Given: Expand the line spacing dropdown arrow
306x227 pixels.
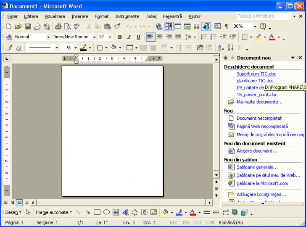Looking at the screenshot, I should (x=195, y=37).
